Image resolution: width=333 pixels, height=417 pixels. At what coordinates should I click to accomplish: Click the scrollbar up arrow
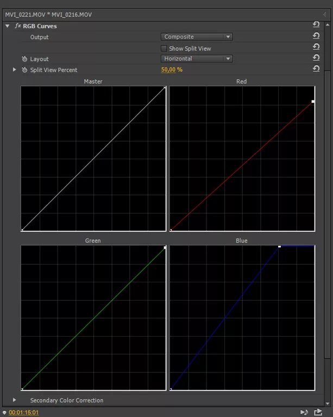(x=328, y=25)
